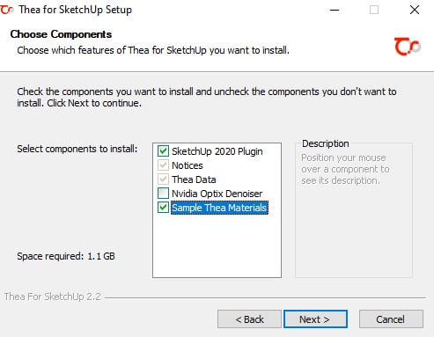Select the Nvidia Optix Denoiser entry label
The width and height of the screenshot is (434, 337).
coord(217,194)
